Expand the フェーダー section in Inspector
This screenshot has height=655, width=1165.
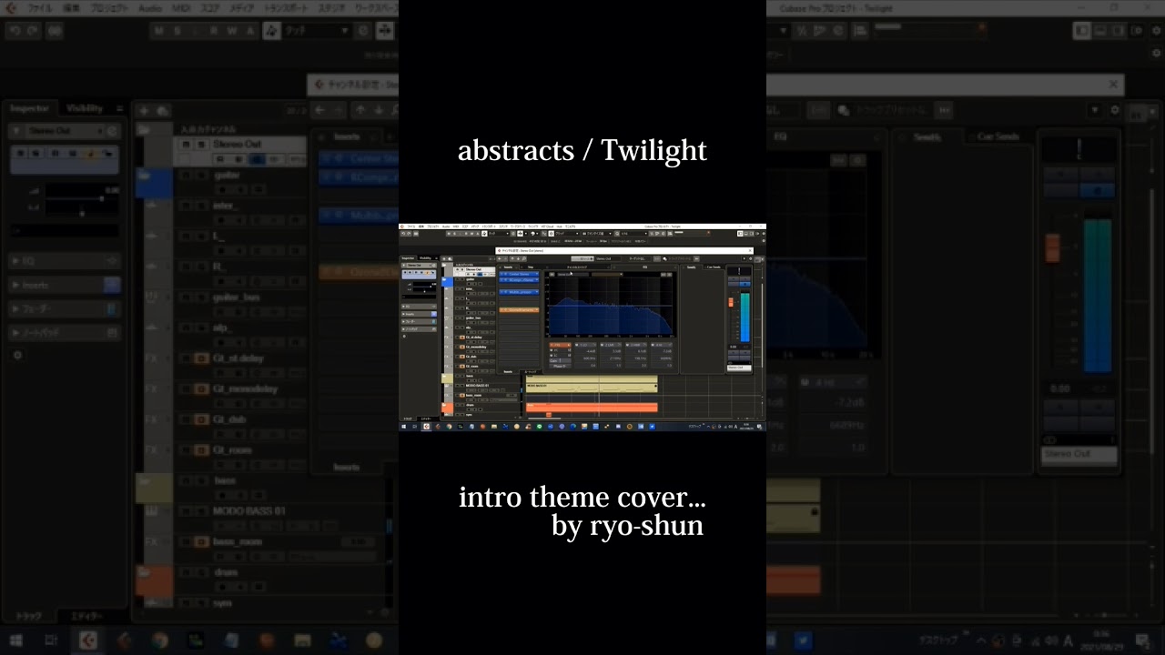[x=64, y=308]
